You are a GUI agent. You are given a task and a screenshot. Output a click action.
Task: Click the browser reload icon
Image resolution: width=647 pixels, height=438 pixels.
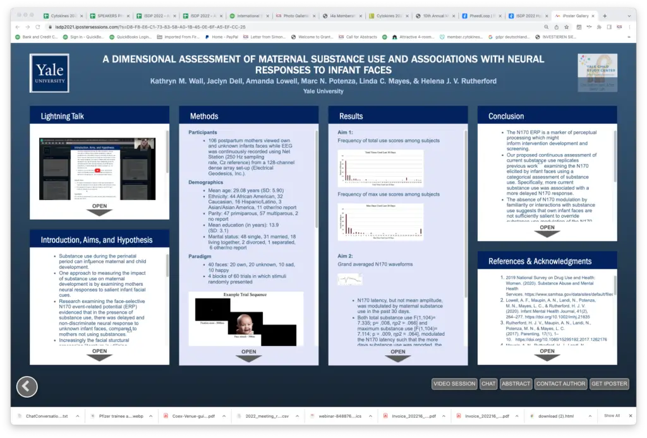coord(39,27)
